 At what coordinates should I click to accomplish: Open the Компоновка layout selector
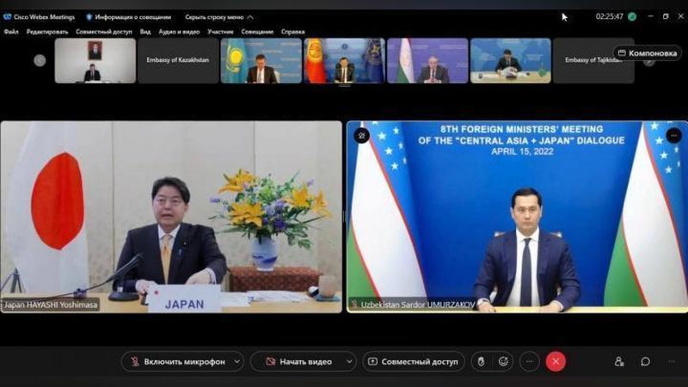pyautogui.click(x=648, y=52)
